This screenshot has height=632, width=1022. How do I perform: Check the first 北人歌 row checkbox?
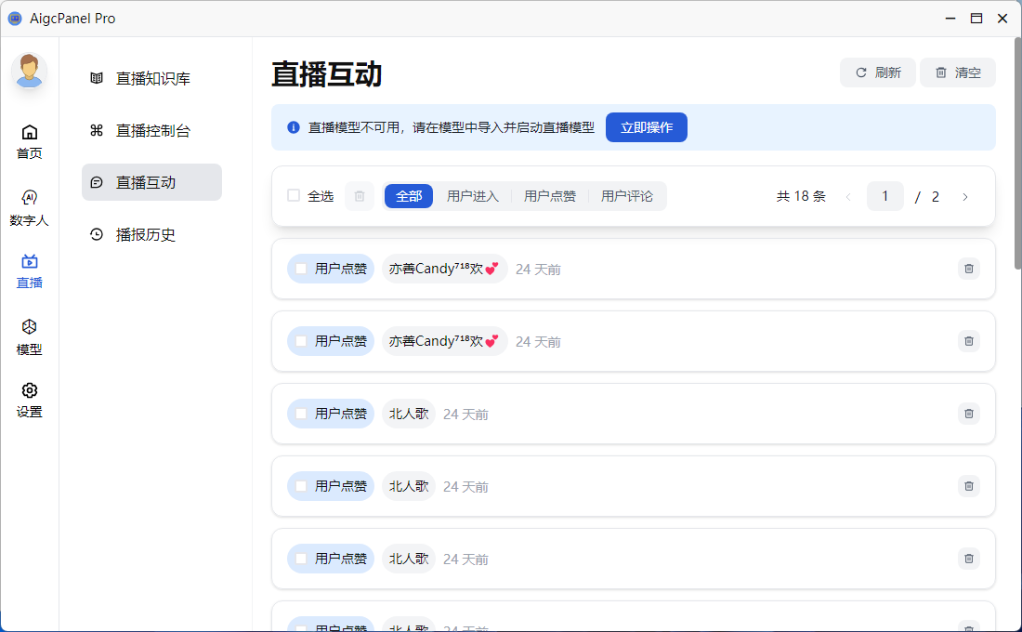(301, 414)
